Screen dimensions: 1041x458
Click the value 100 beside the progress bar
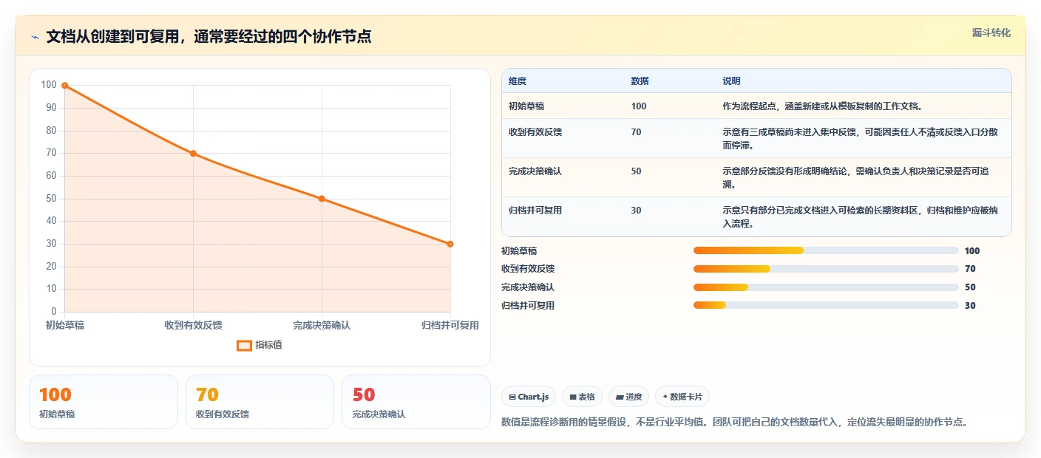972,251
